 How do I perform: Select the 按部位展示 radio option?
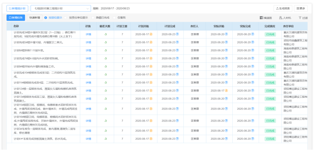coord(53,18)
